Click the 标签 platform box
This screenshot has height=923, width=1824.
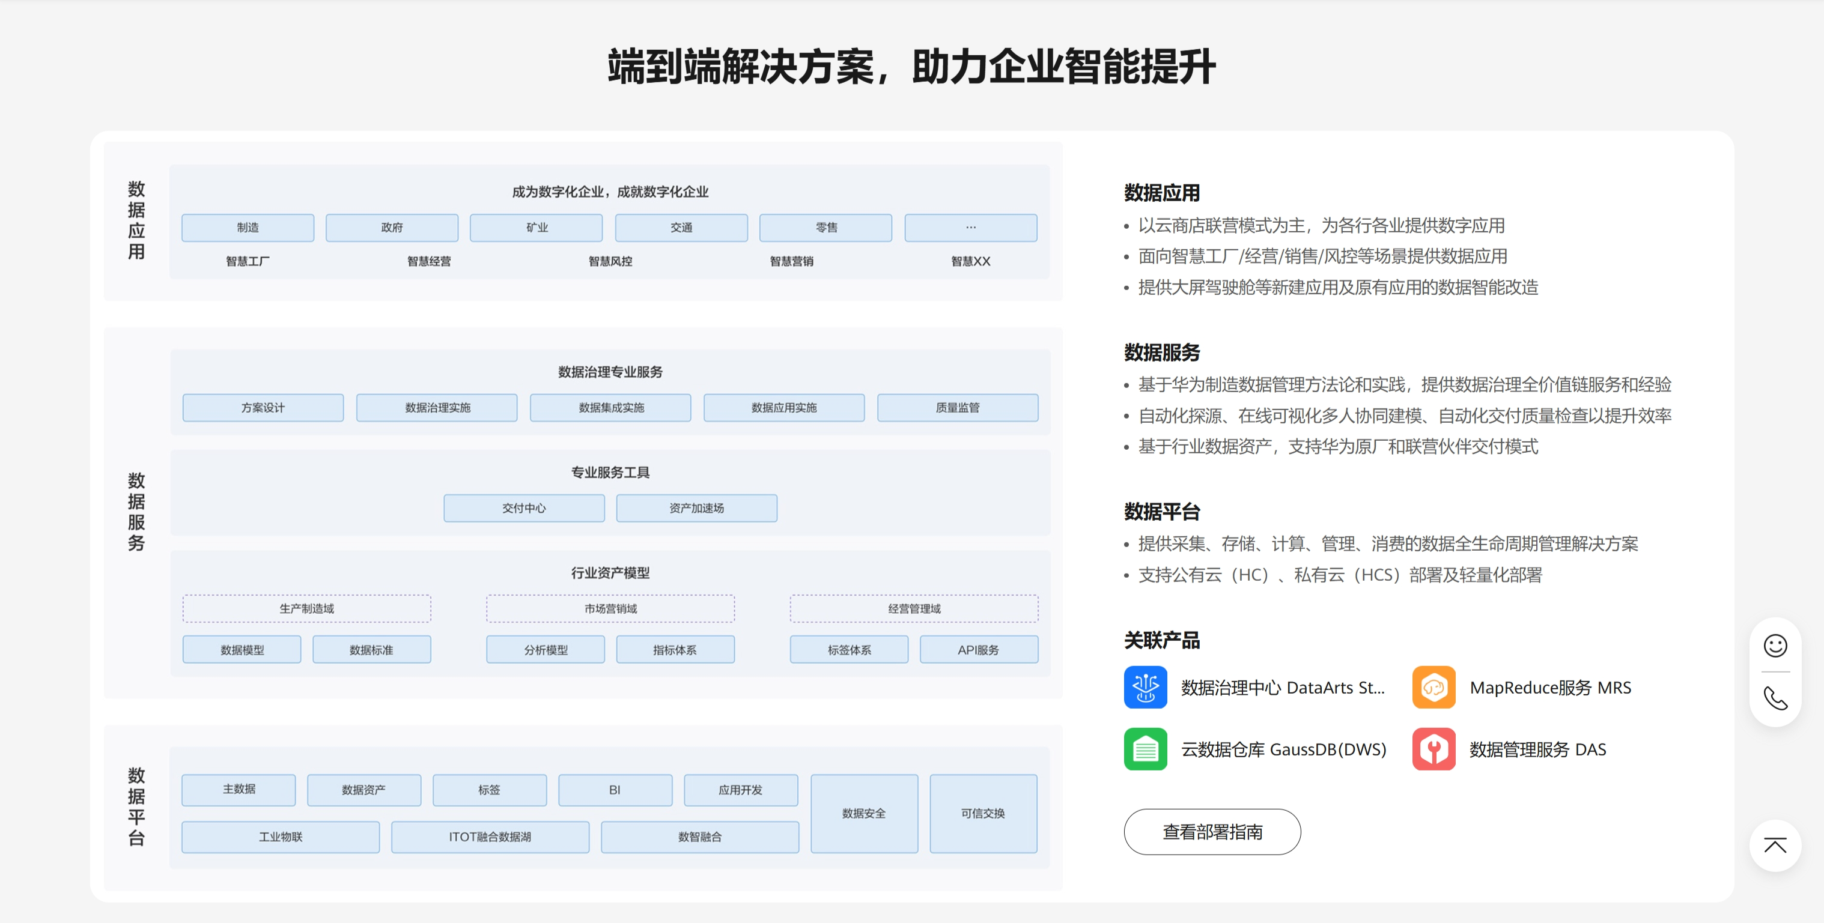[x=489, y=789]
